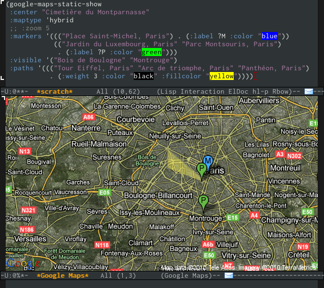This screenshot has height=288, width=324.
Task: Click the A86 road shield on map
Action: pyautogui.click(x=89, y=117)
